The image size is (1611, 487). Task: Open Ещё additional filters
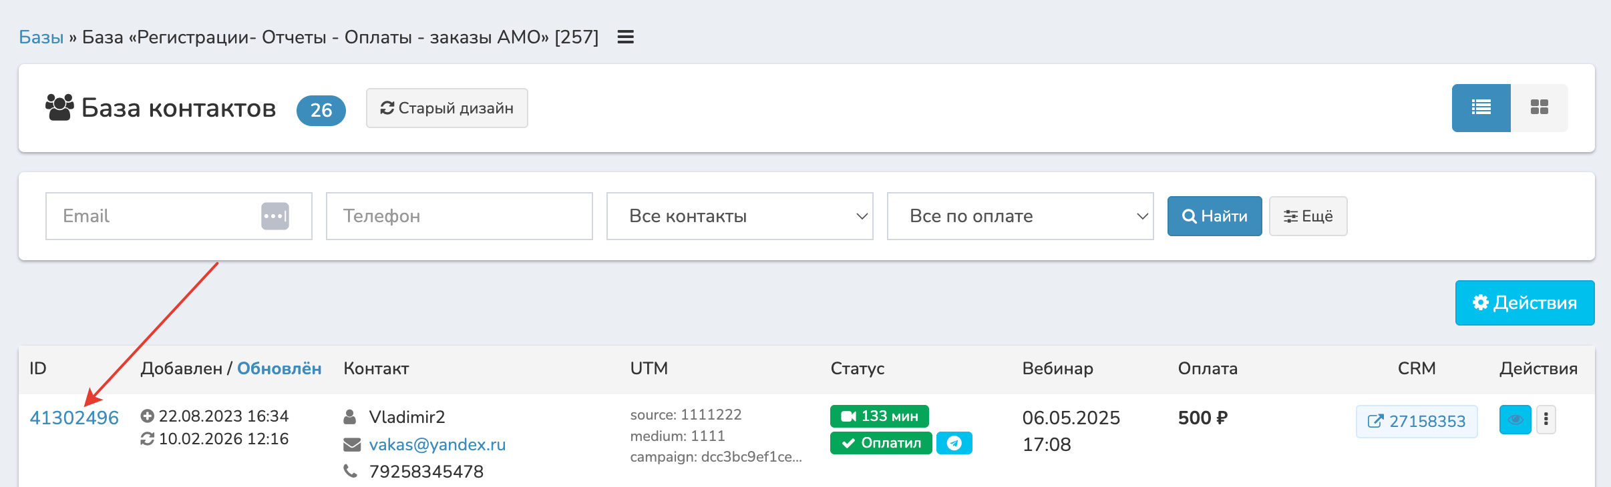(1308, 216)
